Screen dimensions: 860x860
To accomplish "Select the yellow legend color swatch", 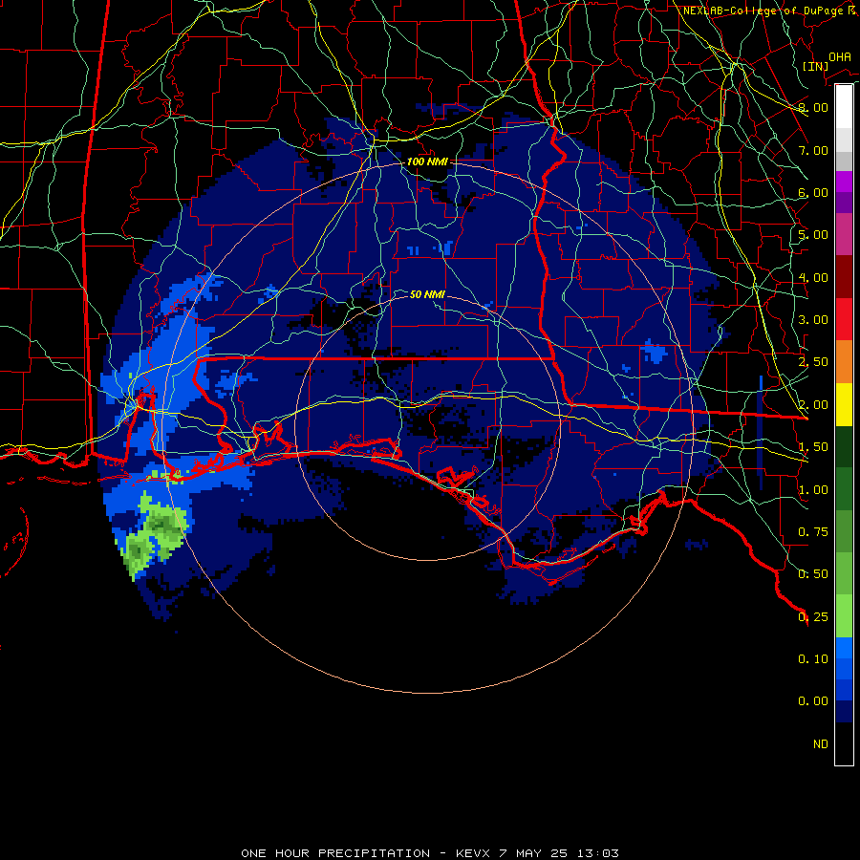I will (x=844, y=404).
